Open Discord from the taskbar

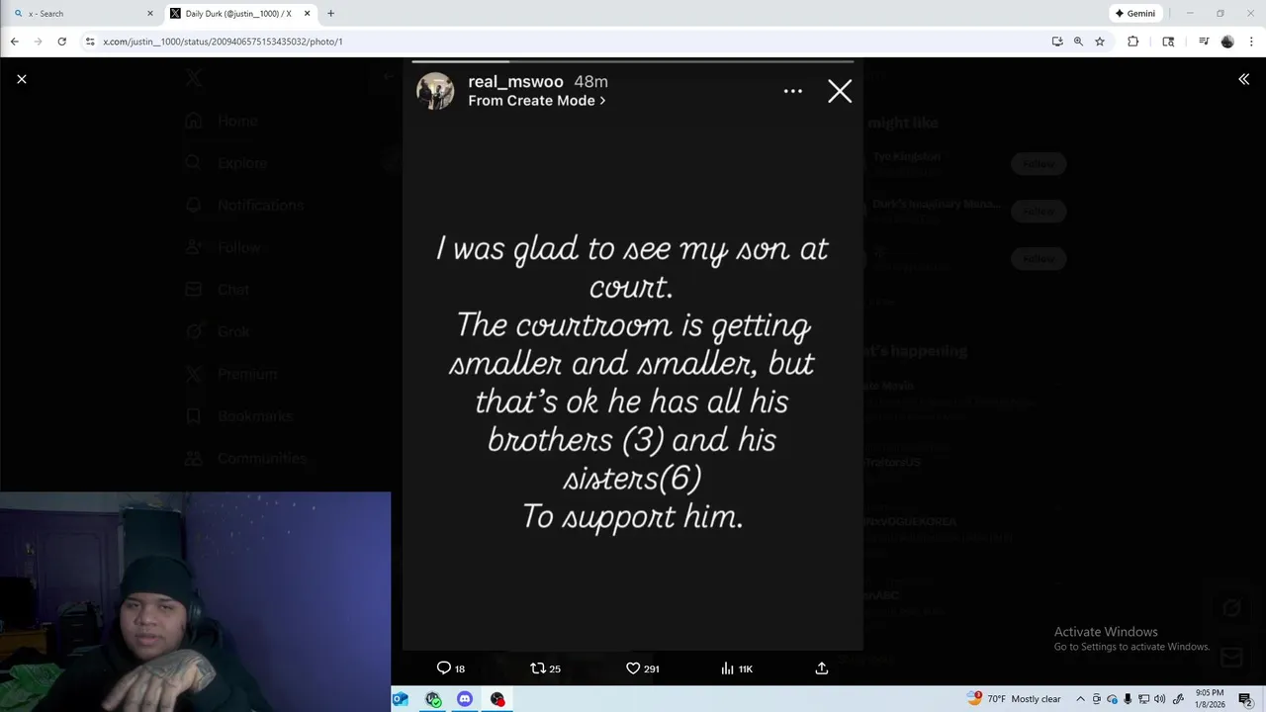click(465, 699)
